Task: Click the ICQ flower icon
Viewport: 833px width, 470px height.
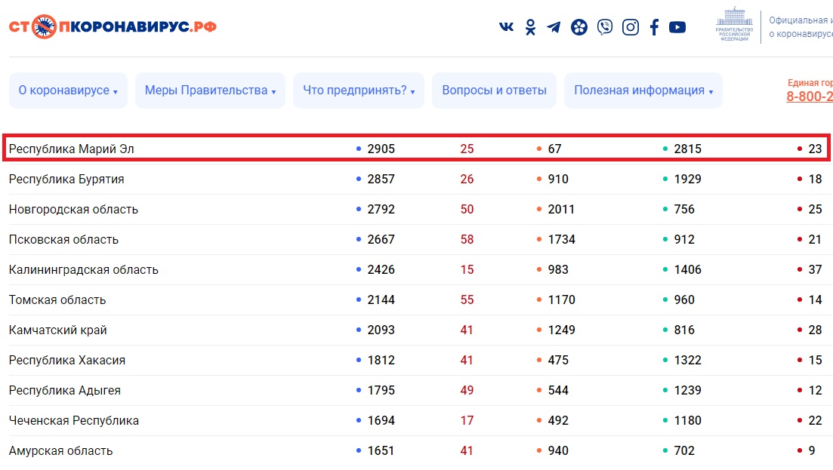Action: 579,27
